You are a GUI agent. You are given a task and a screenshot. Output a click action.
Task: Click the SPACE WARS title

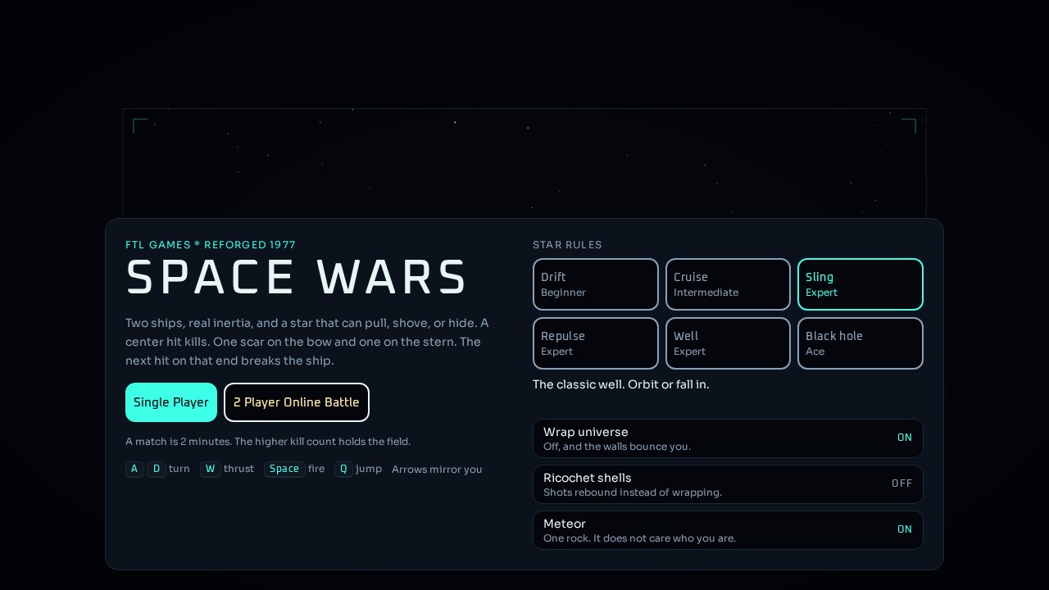[x=297, y=277]
